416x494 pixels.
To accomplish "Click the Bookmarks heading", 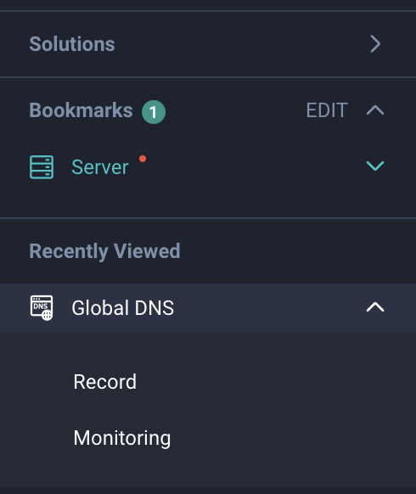I will (81, 110).
